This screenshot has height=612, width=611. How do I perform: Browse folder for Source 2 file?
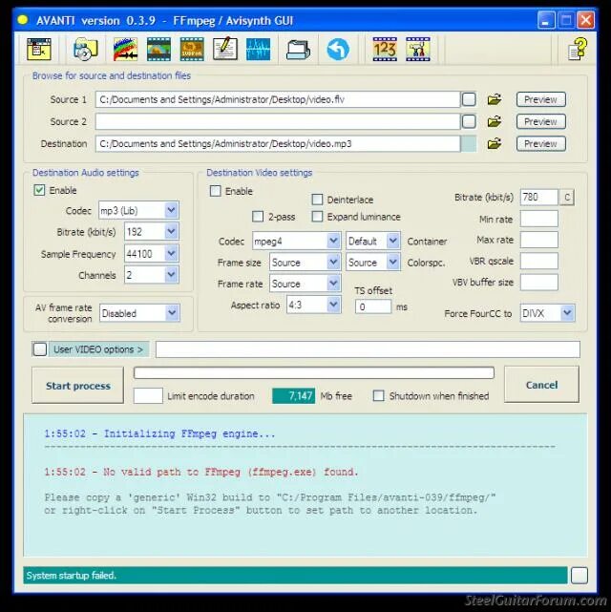[494, 122]
